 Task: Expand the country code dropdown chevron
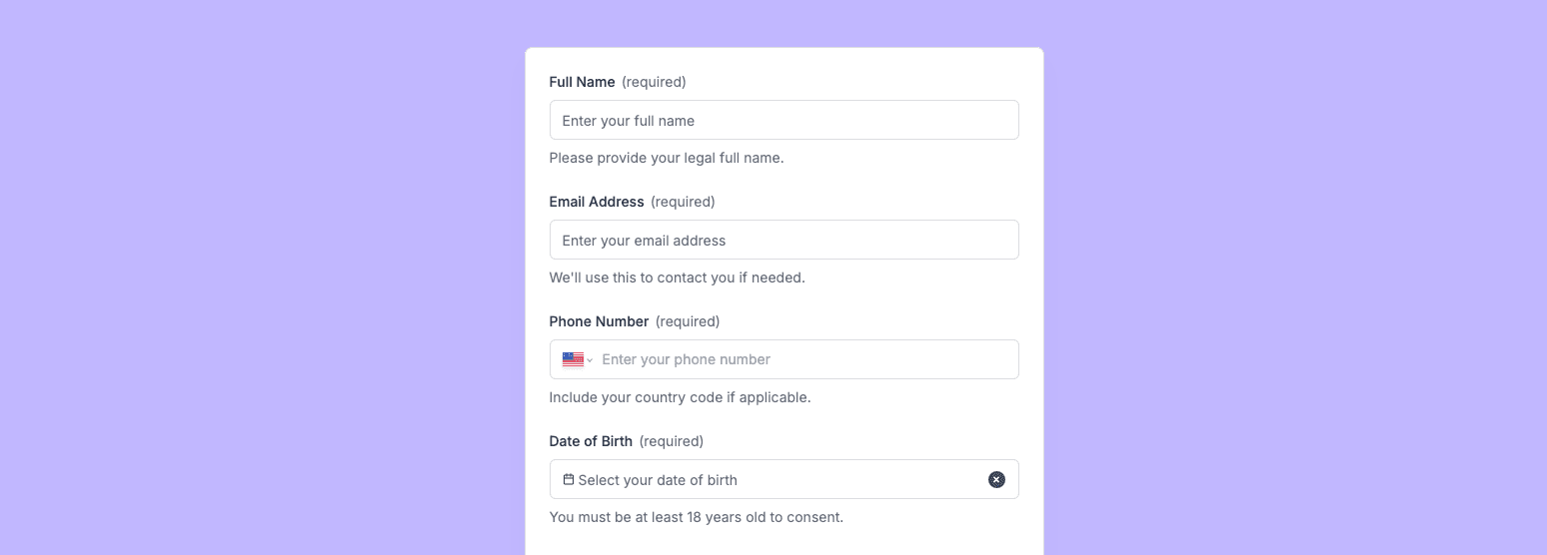point(590,360)
